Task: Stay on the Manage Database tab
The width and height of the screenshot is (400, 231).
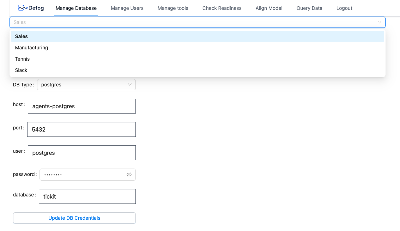Action: point(76,8)
